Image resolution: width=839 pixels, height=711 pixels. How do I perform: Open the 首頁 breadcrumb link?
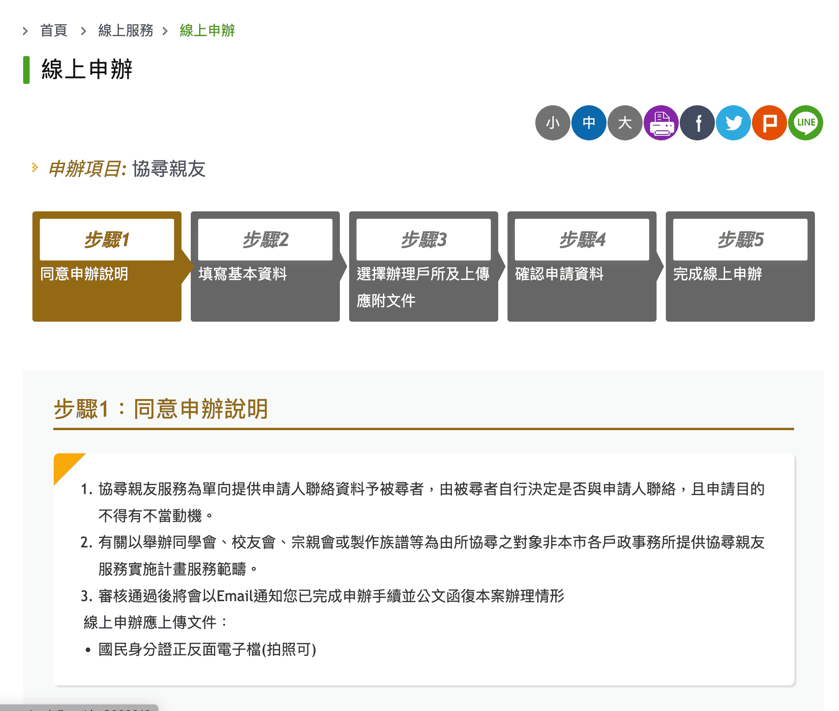[x=53, y=30]
